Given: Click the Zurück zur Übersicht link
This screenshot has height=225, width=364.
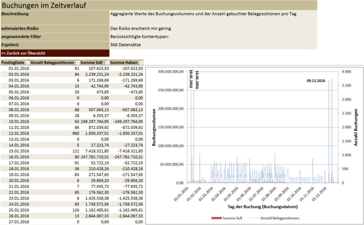Looking at the screenshot, I should pos(23,53).
